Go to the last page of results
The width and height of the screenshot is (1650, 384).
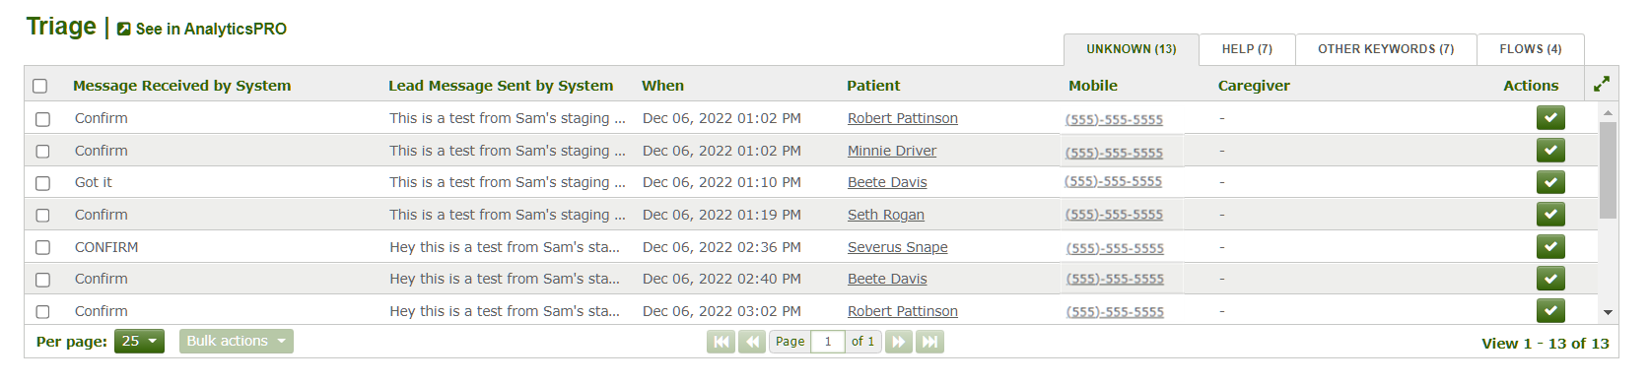pyautogui.click(x=929, y=342)
